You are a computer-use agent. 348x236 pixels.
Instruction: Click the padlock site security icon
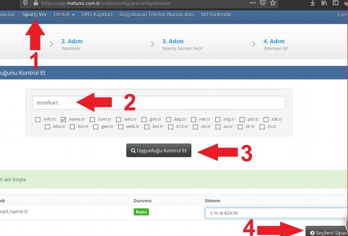point(36,3)
